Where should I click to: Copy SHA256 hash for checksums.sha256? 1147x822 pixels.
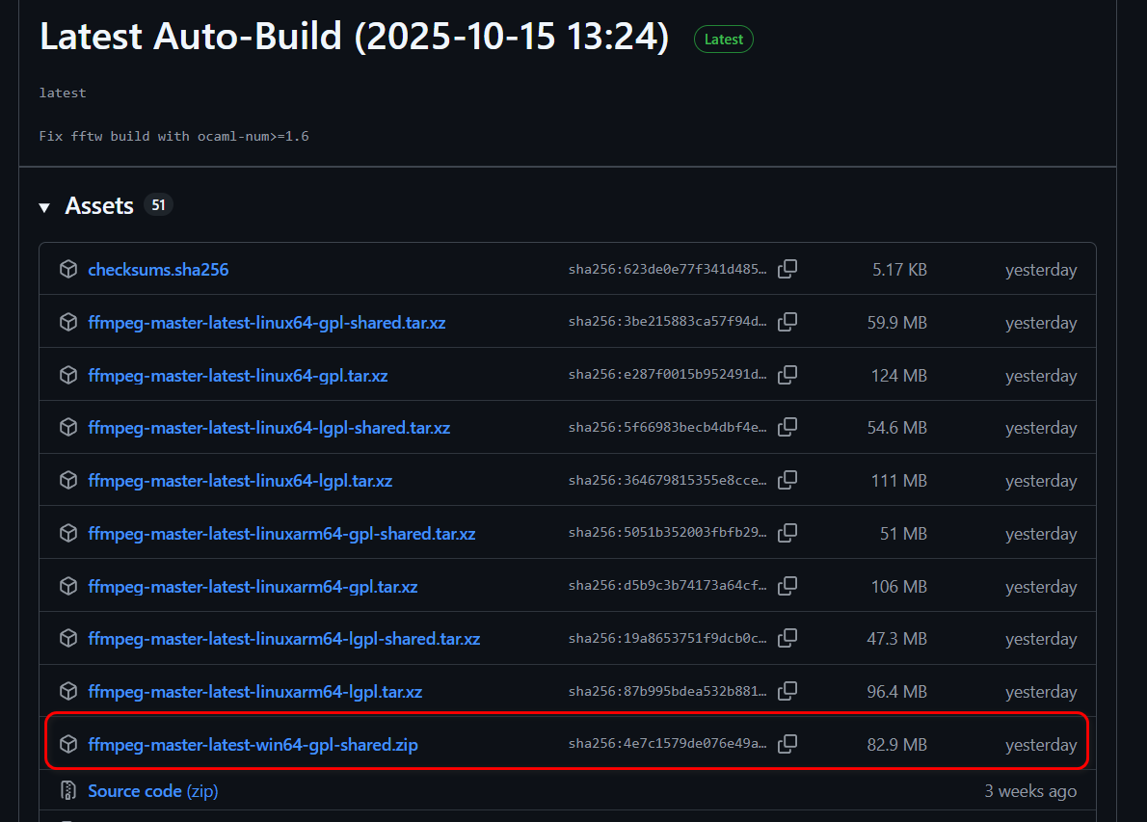tap(787, 270)
